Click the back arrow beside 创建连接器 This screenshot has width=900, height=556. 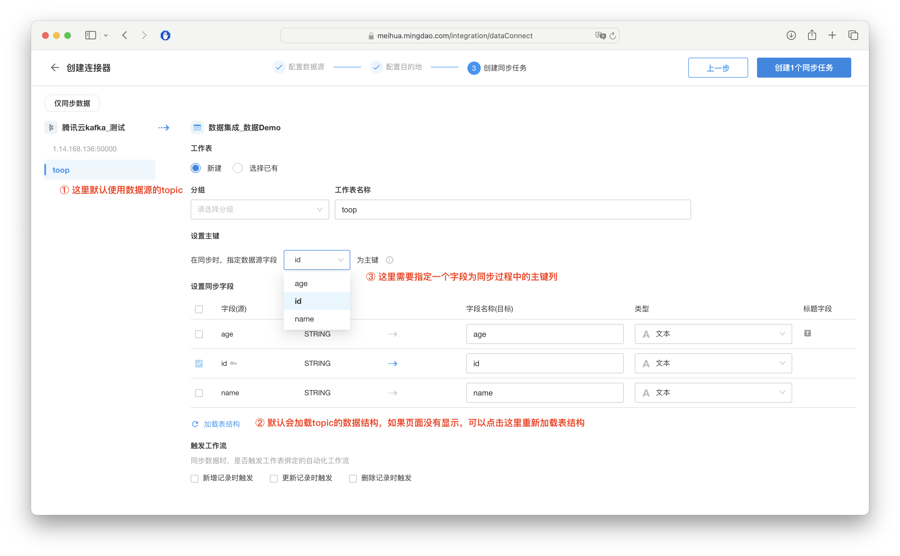point(55,68)
